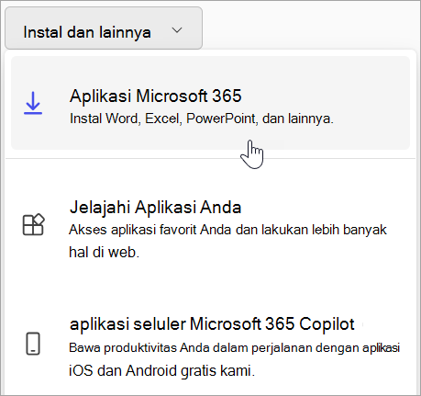Open the "Instal dan lainnya" dropdown button
This screenshot has height=396, width=421.
104,28
